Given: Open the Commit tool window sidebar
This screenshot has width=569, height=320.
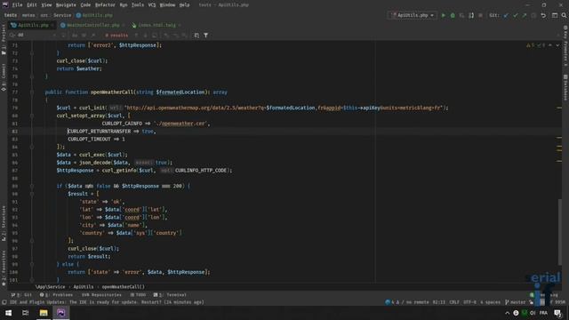Looking at the screenshot, I should pyautogui.click(x=4, y=77).
